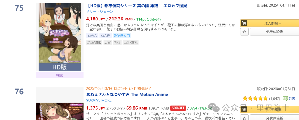
Task: Favorite item 75 with the star icon
Action: [244, 32]
